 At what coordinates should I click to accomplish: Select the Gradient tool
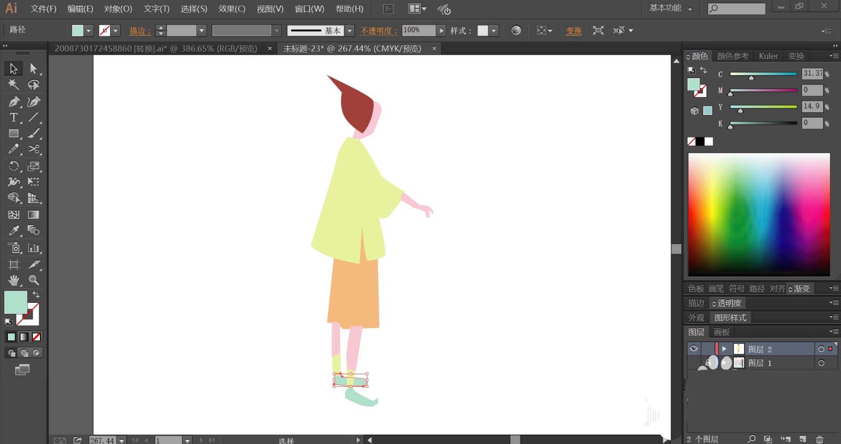pyautogui.click(x=34, y=215)
